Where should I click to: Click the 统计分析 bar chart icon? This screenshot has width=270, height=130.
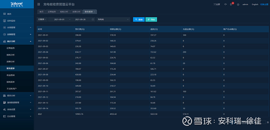[5, 41]
